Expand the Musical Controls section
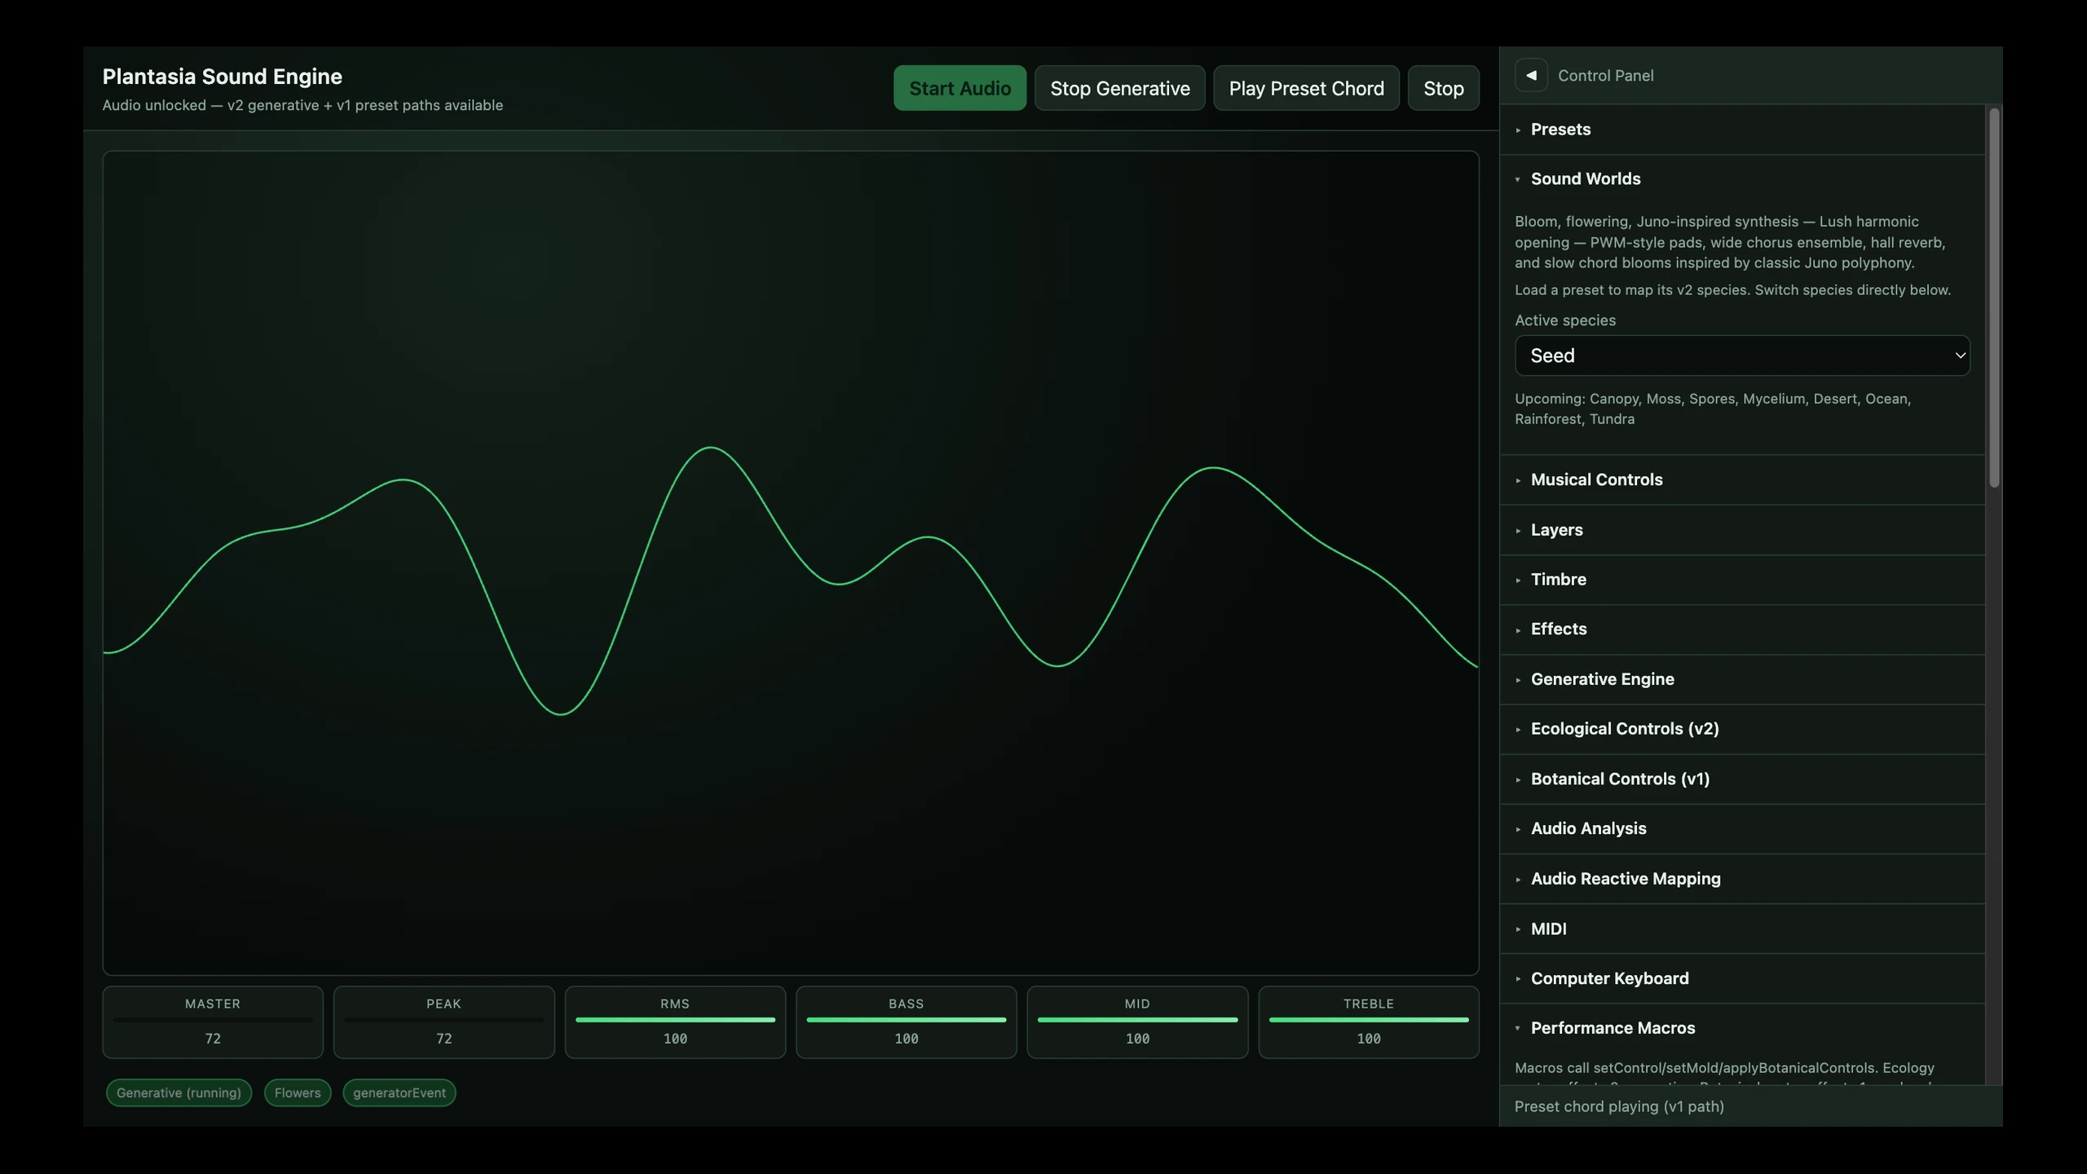Viewport: 2087px width, 1174px height. (x=1742, y=480)
